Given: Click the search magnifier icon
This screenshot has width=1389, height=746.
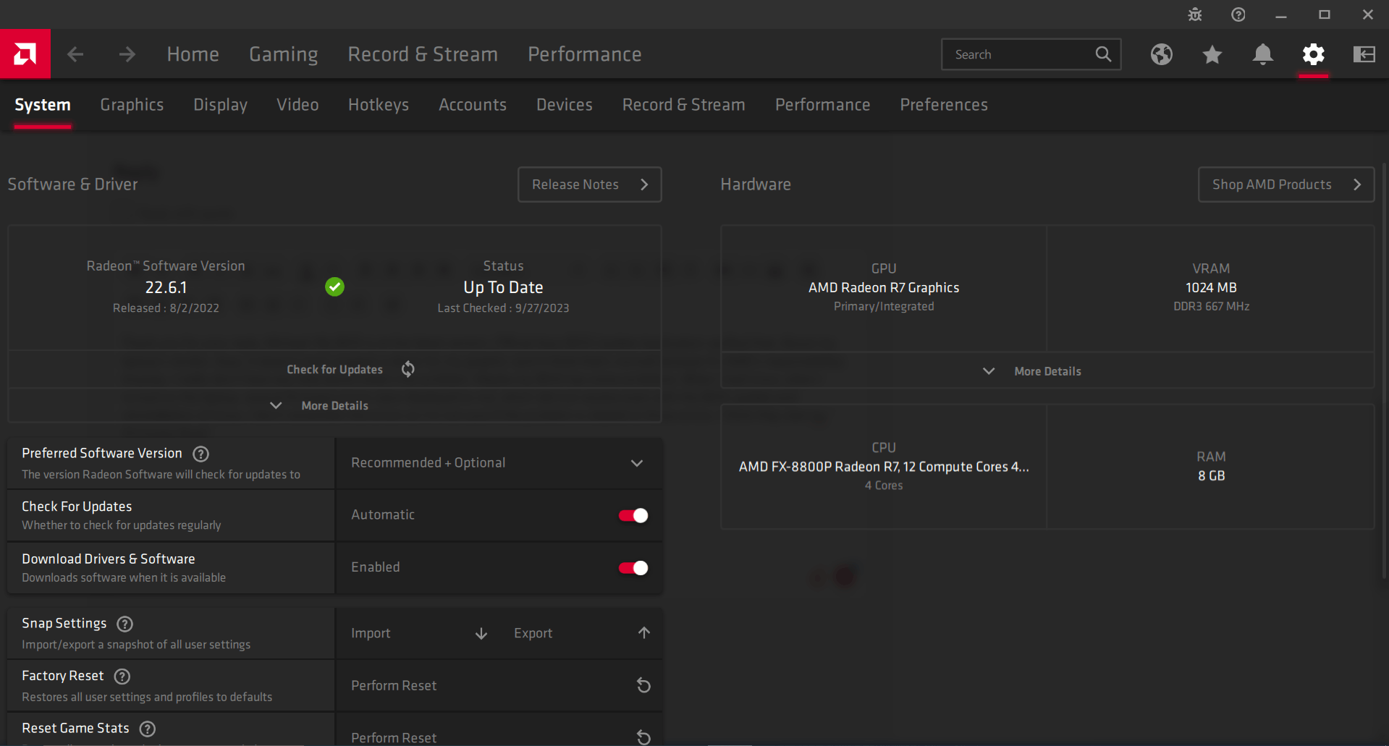Looking at the screenshot, I should [1103, 54].
